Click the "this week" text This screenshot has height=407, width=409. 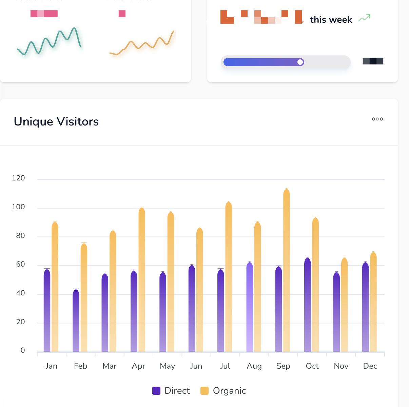coord(331,20)
